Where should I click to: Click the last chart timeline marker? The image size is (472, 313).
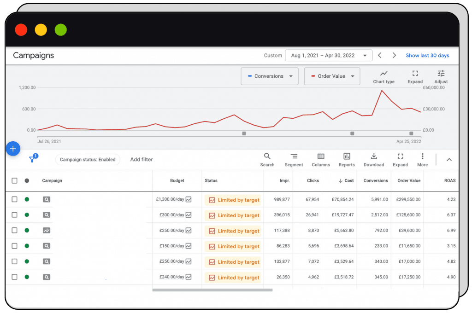pyautogui.click(x=411, y=133)
